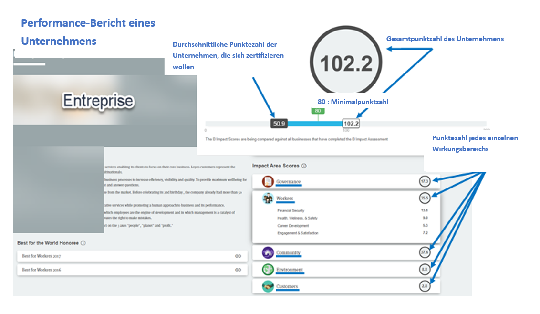Viewport: 540px width, 314px height.
Task: Click the Customers handshake icon
Action: (x=268, y=286)
